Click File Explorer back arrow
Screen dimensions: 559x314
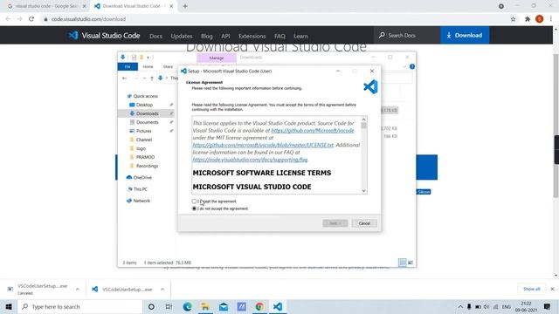[124, 78]
